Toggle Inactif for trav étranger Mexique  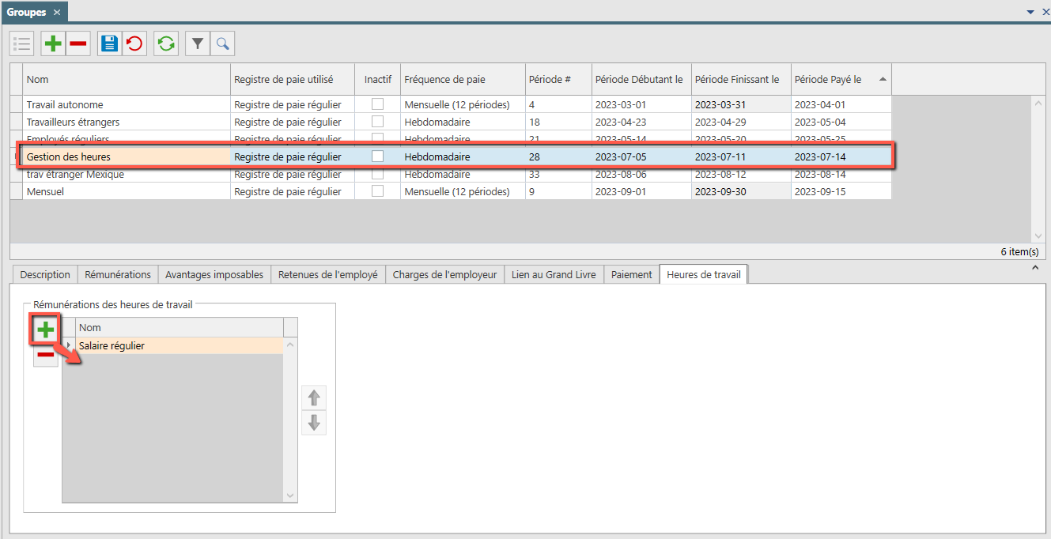[x=377, y=174]
